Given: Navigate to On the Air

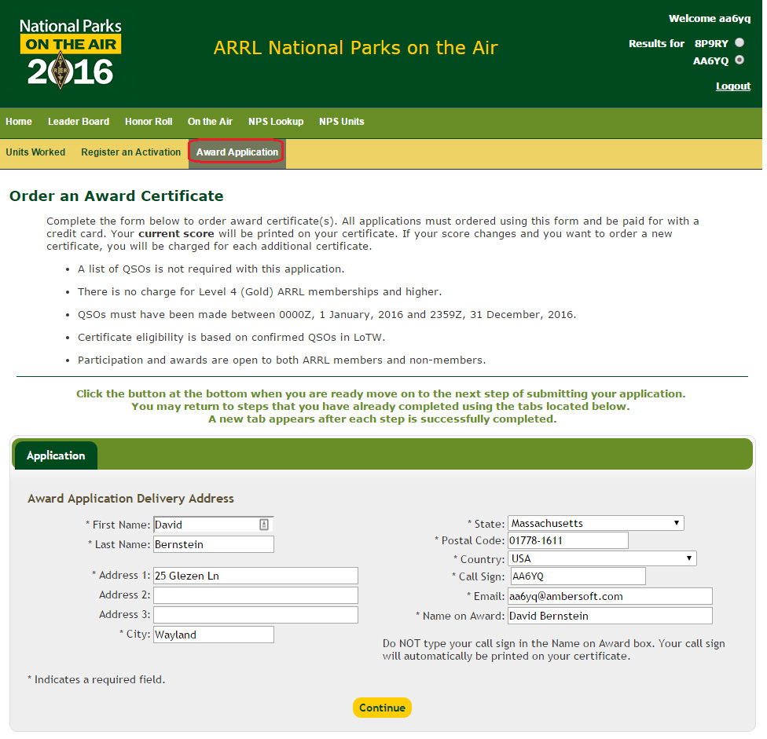Looking at the screenshot, I should [x=210, y=122].
